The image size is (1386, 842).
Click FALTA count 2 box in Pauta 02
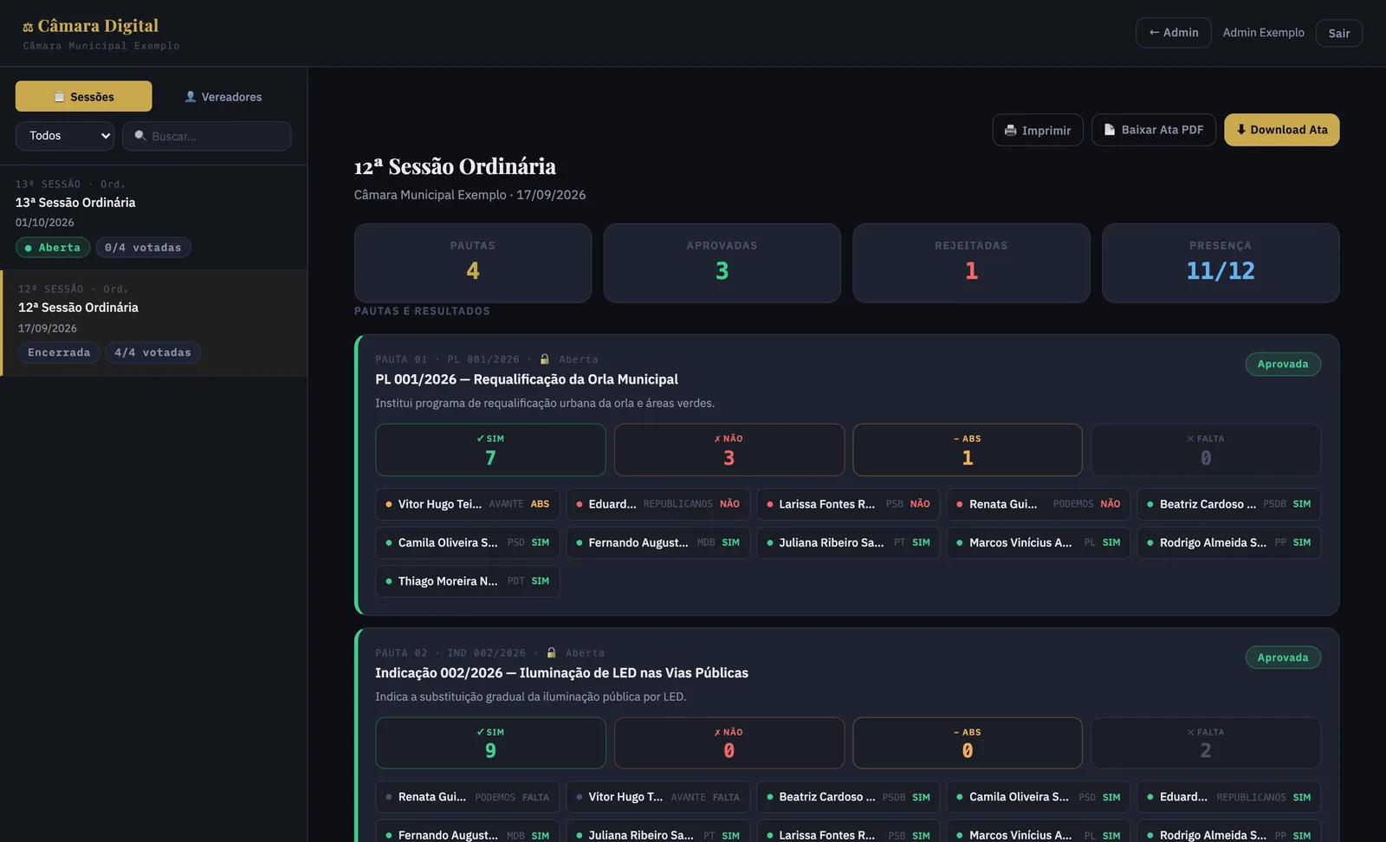(1206, 743)
